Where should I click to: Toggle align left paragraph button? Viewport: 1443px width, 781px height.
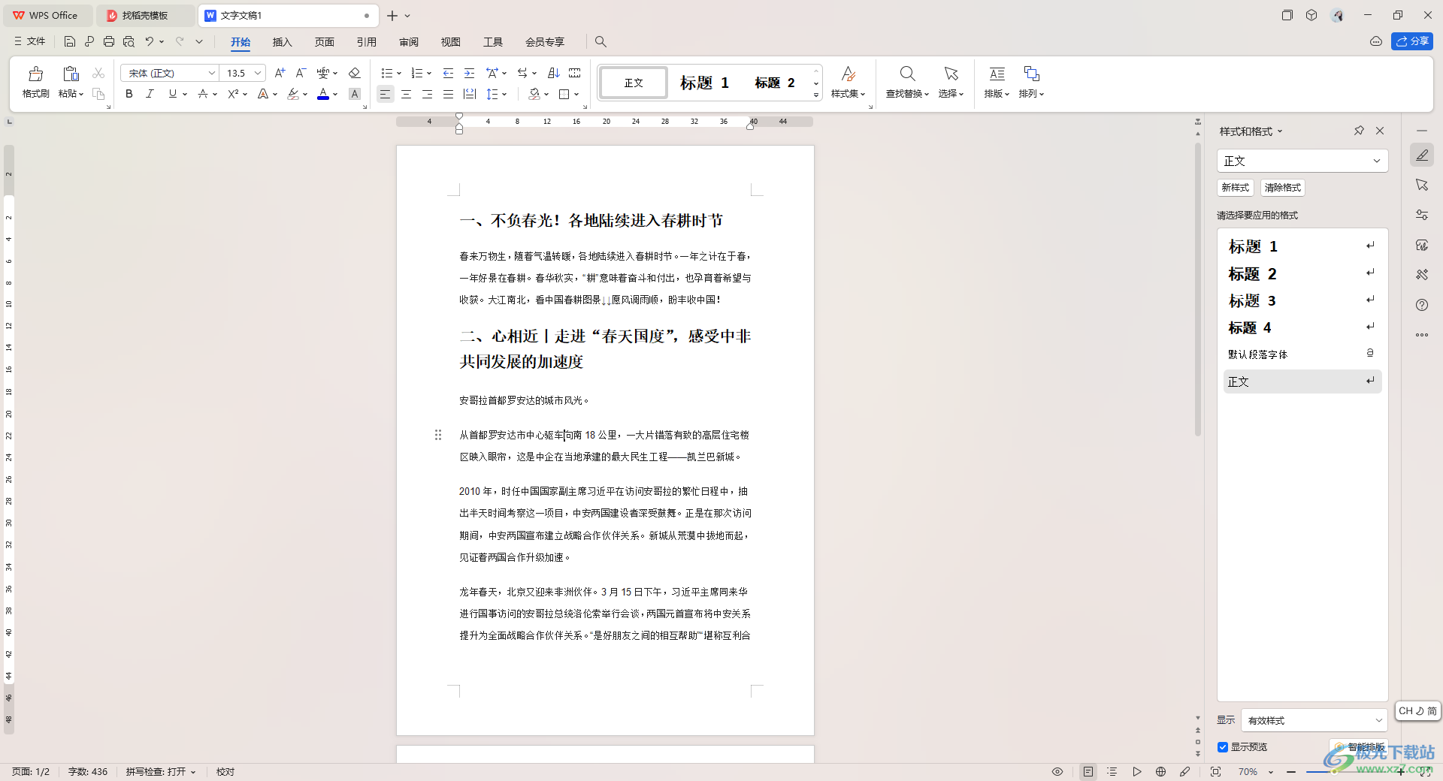click(385, 94)
